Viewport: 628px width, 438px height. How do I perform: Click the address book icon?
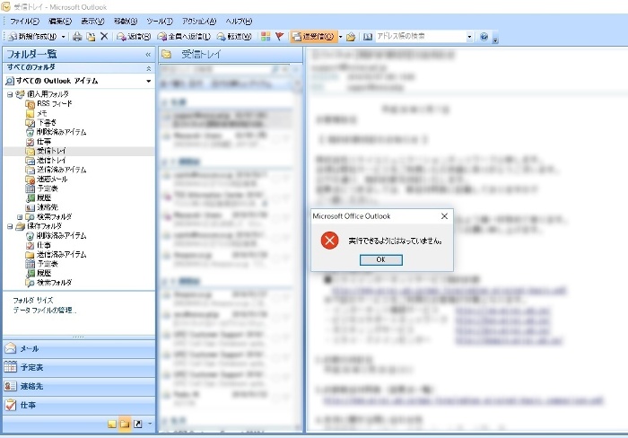[x=368, y=37]
